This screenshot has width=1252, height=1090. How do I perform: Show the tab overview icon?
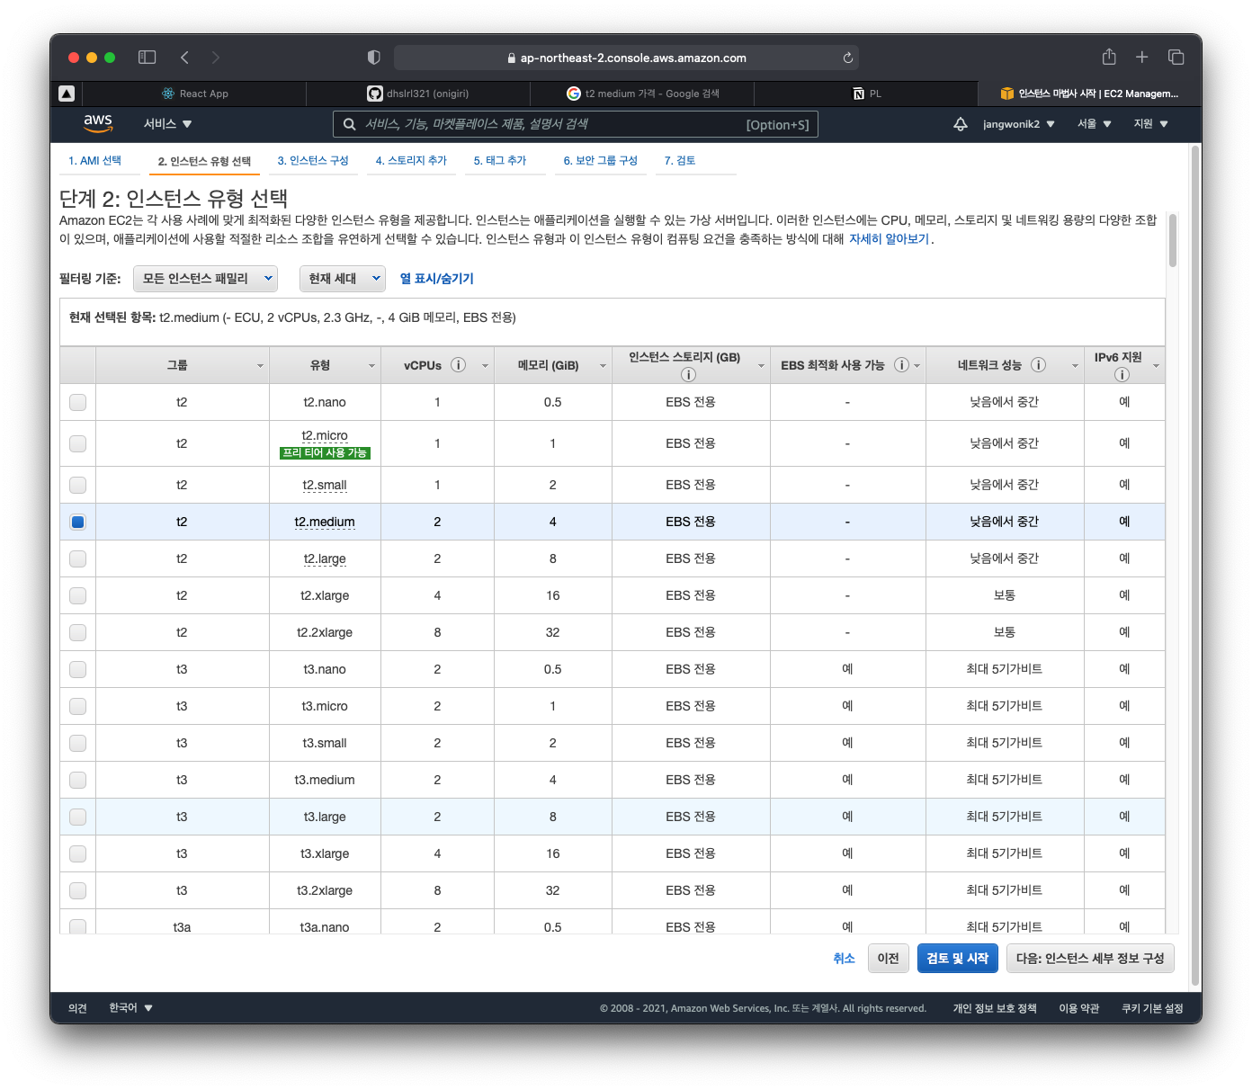pyautogui.click(x=1176, y=58)
